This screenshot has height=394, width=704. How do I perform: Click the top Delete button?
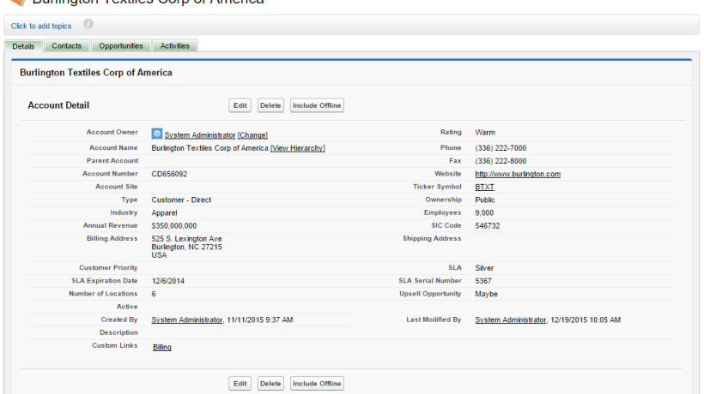point(270,105)
